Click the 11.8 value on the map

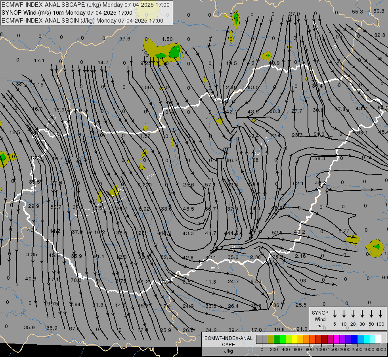[x=210, y=282]
